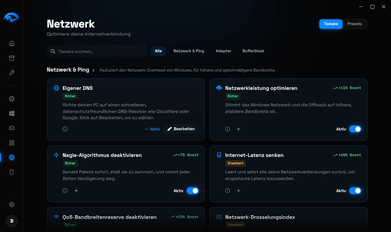The image size is (391, 232).
Task: Show info for Netzwerkleistung optimieren
Action: point(228,129)
